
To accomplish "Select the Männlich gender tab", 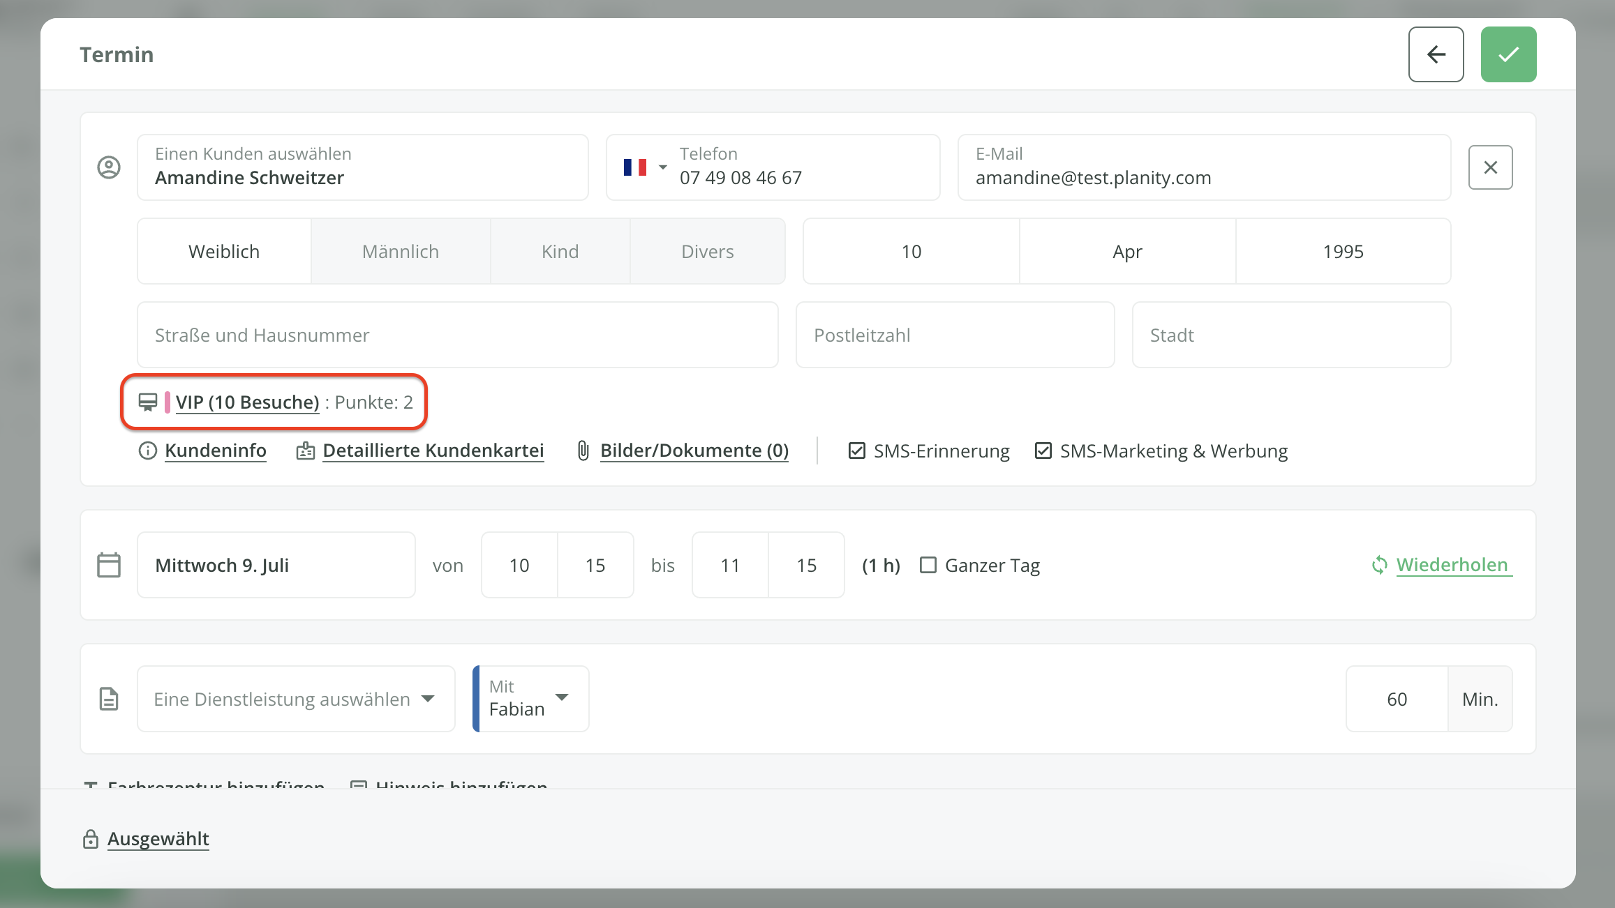I will pyautogui.click(x=401, y=252).
